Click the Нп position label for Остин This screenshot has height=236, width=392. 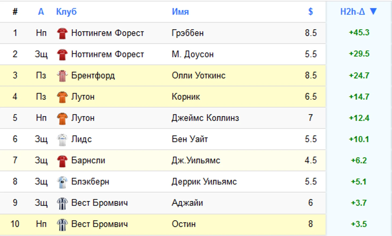[x=41, y=224]
